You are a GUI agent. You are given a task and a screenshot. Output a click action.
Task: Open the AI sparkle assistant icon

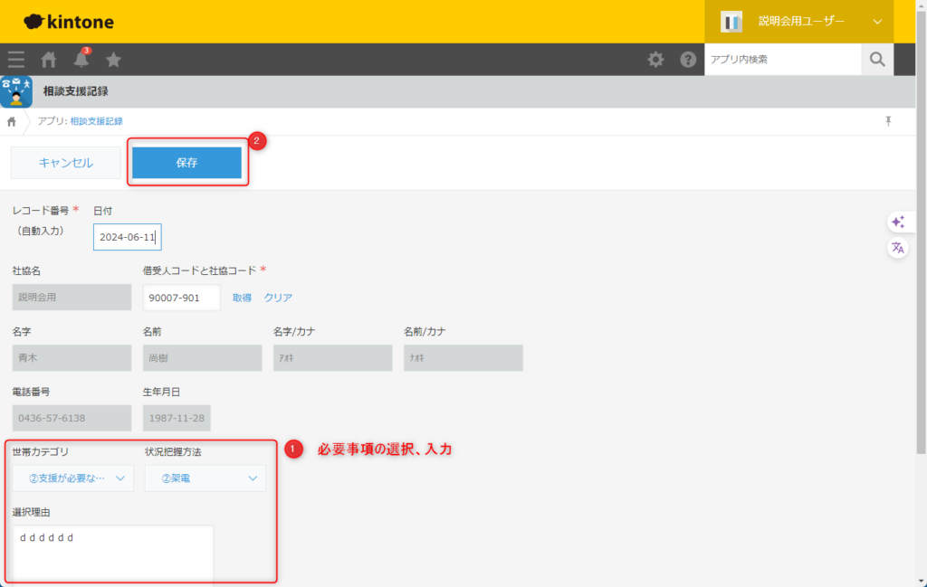point(897,222)
